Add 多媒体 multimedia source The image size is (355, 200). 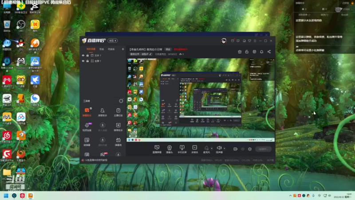click(x=194, y=149)
